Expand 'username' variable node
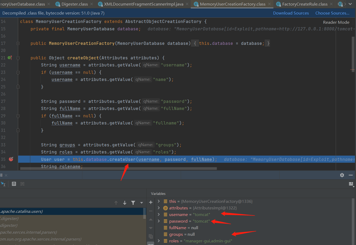Image resolution: width=356 pixels, height=245 pixels. pyautogui.click(x=159, y=214)
